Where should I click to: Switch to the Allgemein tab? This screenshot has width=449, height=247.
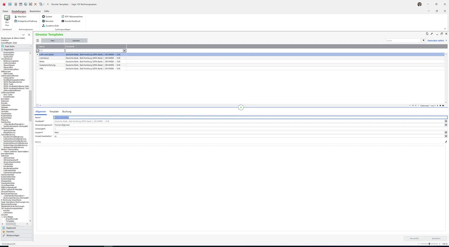point(40,112)
